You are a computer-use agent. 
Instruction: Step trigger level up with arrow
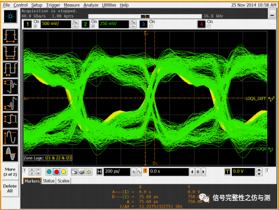259,170
